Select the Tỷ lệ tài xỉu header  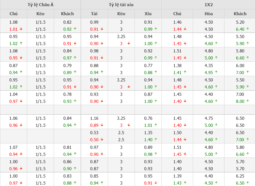click(121, 5)
